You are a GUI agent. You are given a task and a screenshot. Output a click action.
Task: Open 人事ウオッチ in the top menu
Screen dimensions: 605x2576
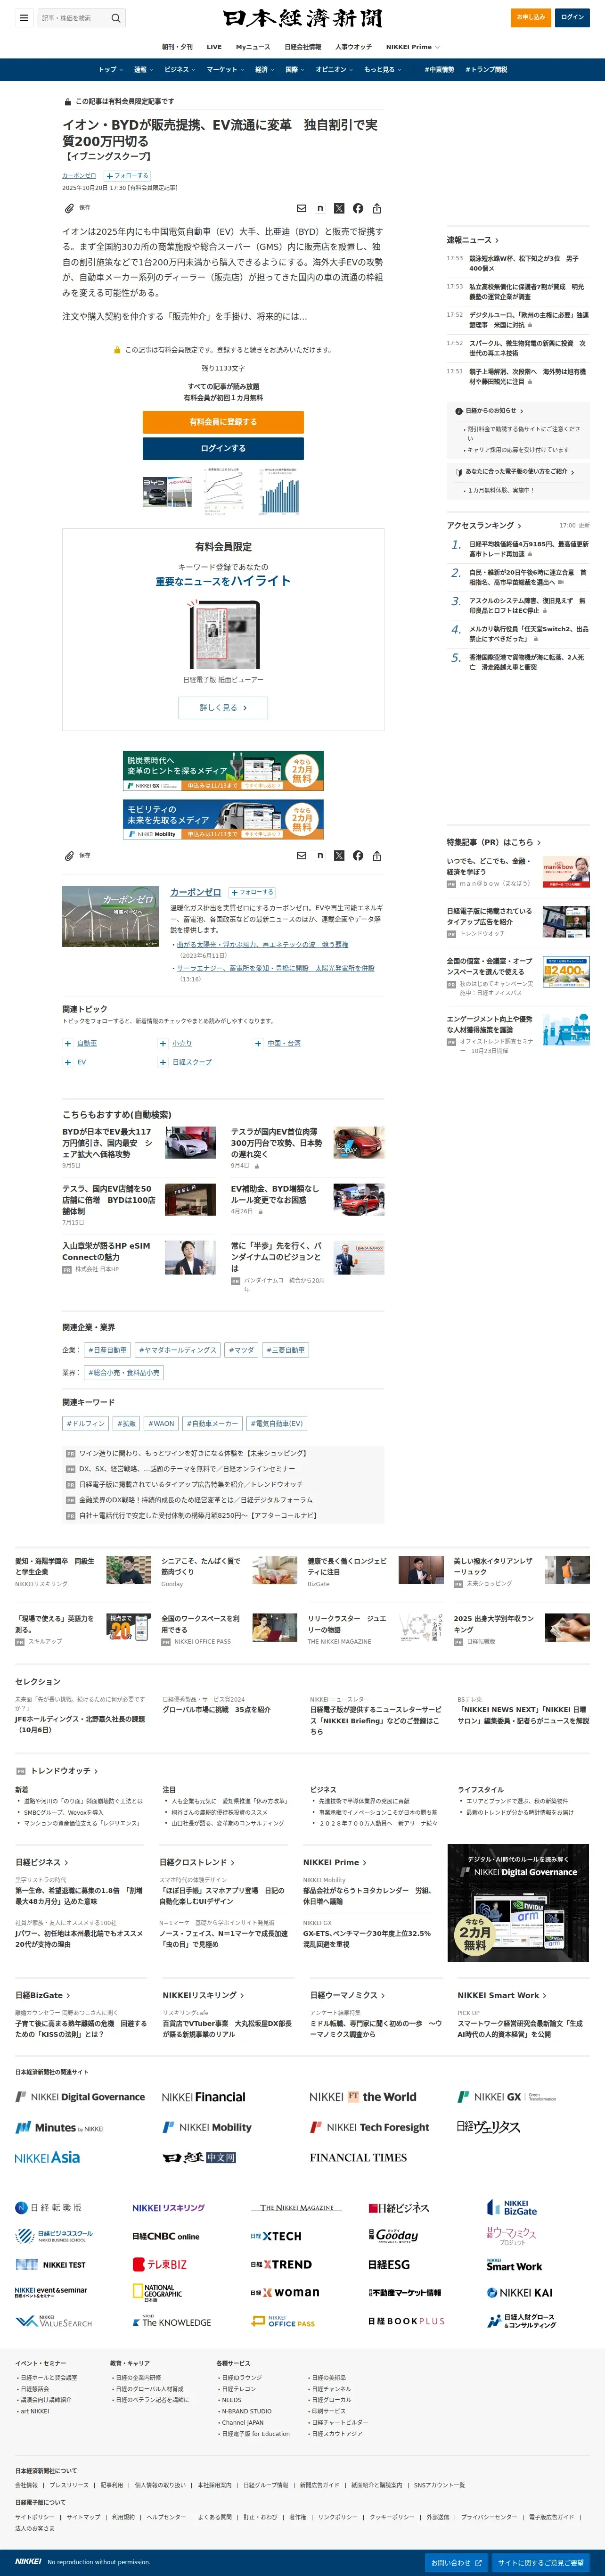pos(354,47)
